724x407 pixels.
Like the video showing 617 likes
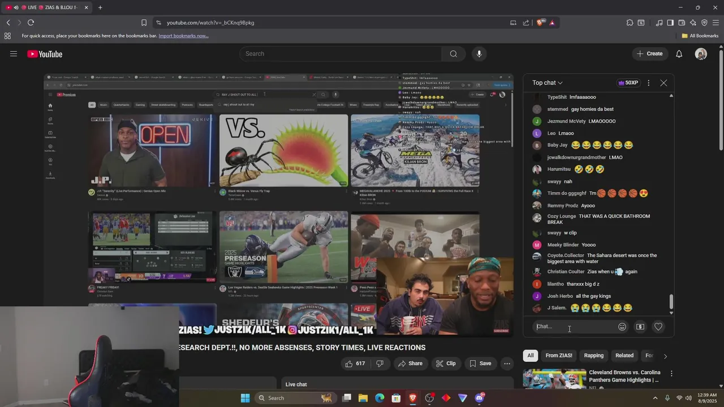[x=355, y=363]
